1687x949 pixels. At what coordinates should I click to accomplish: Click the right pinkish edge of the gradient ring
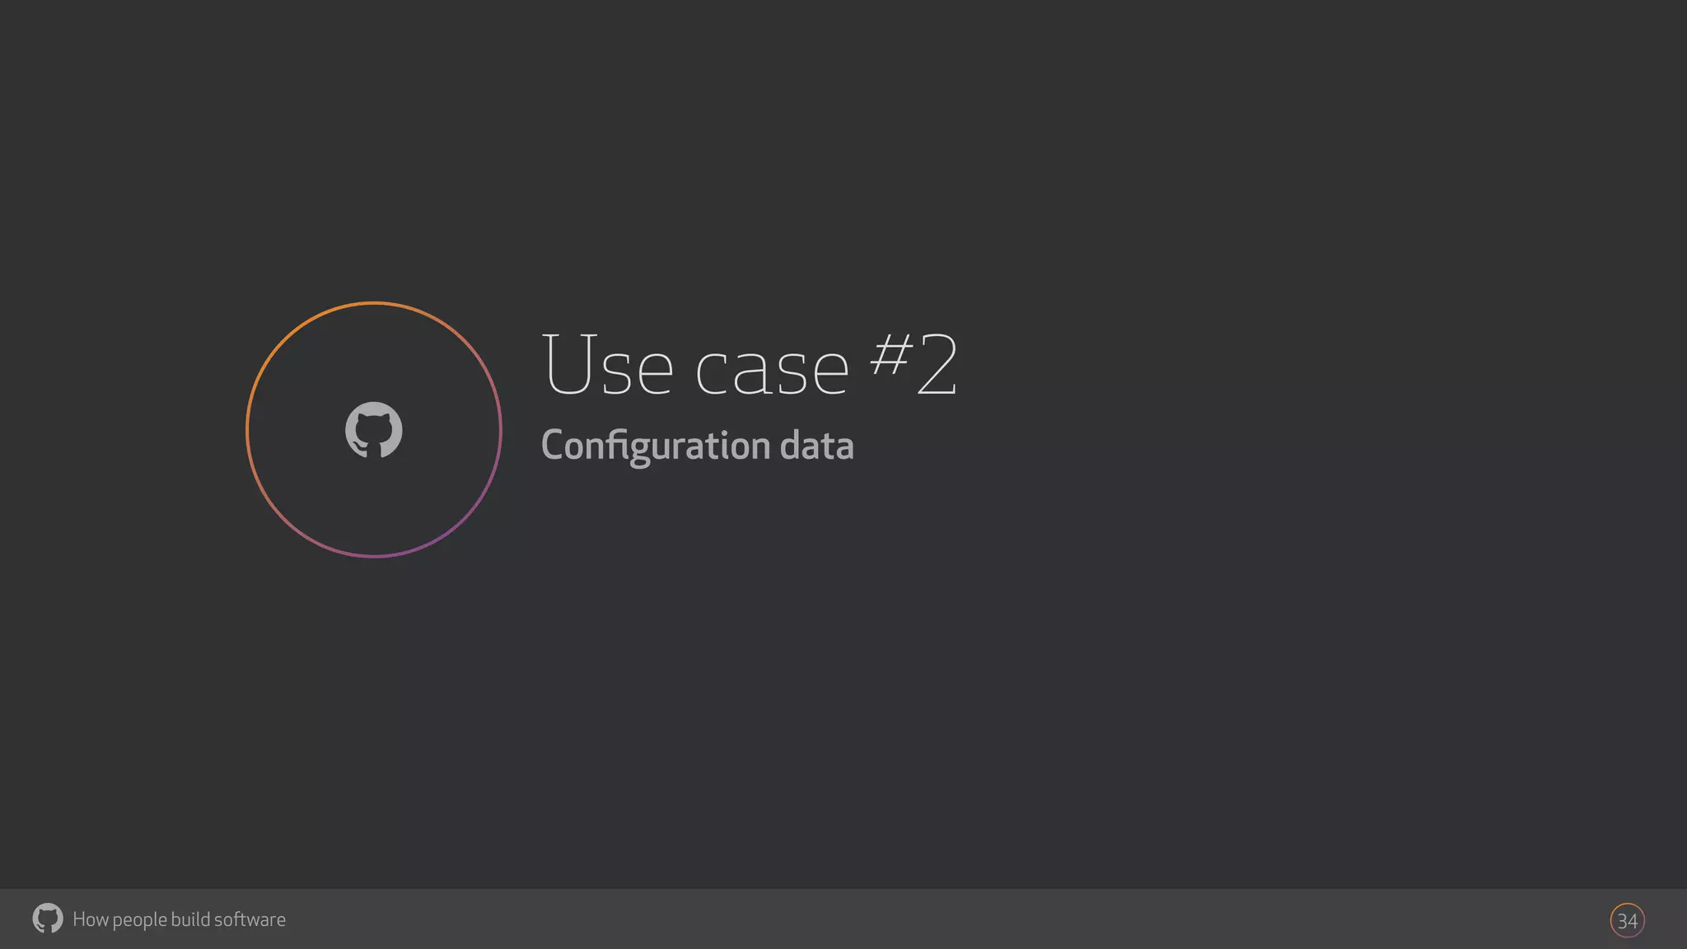pyautogui.click(x=500, y=429)
